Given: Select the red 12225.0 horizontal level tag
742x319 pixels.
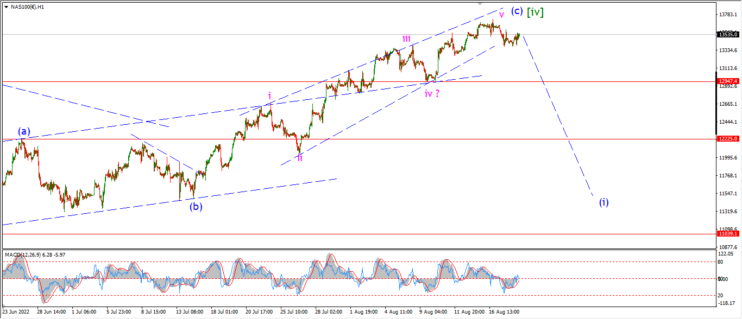Looking at the screenshot, I should 728,139.
